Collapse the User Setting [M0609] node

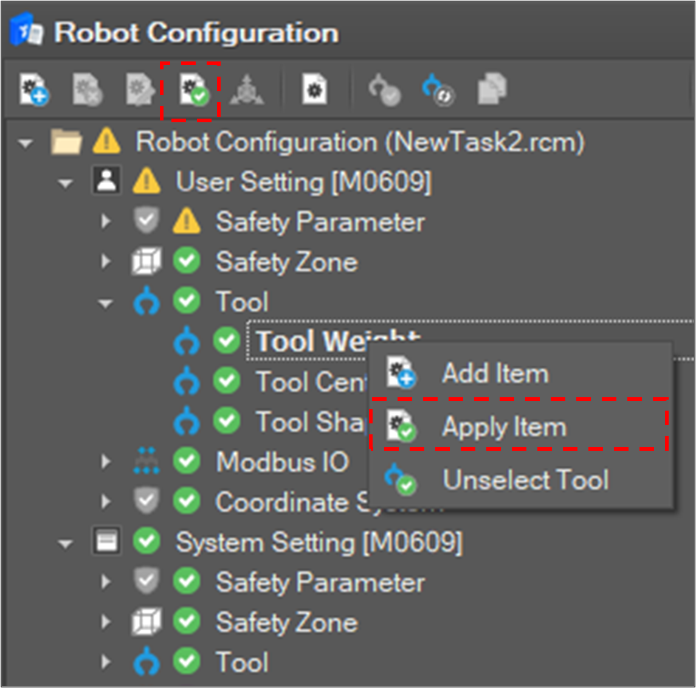pos(66,183)
